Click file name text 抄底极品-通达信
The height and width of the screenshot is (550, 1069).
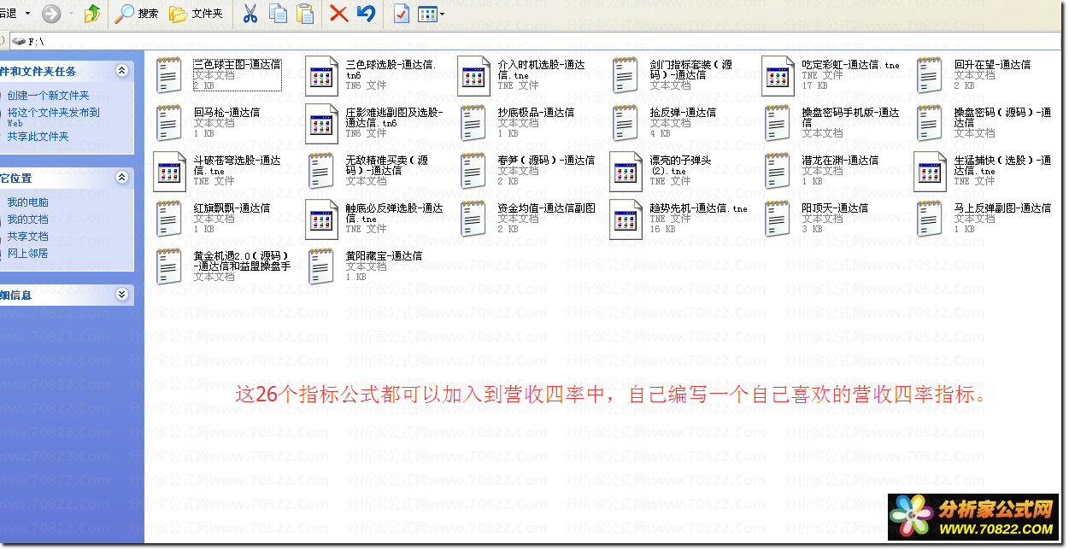[536, 113]
